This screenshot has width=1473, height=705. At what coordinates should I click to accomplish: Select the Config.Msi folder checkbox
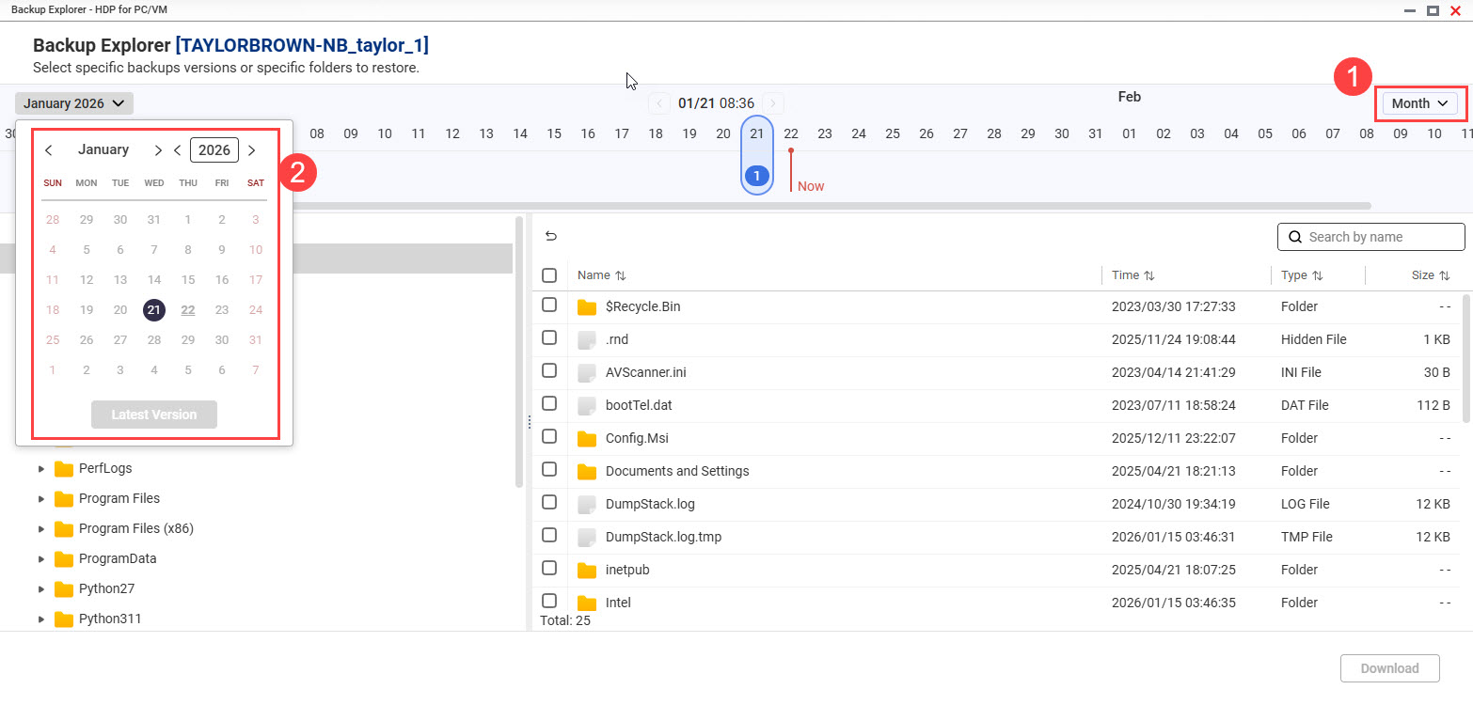tap(549, 437)
